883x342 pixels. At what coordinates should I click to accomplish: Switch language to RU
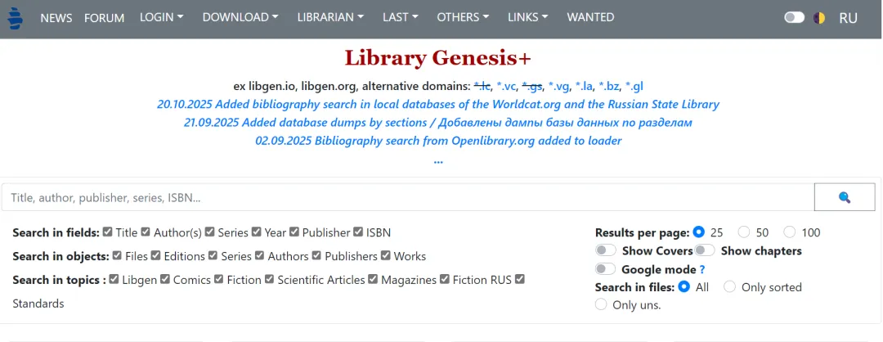click(x=848, y=18)
